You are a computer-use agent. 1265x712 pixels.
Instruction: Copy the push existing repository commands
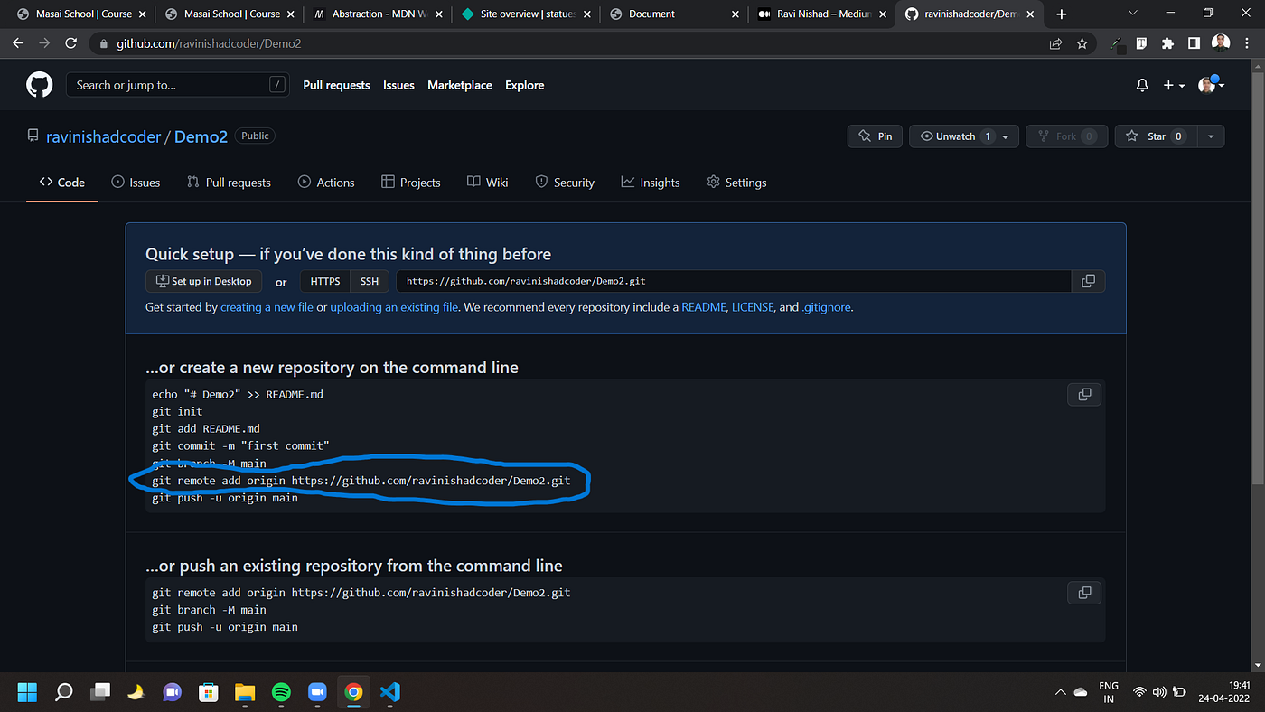click(x=1084, y=593)
